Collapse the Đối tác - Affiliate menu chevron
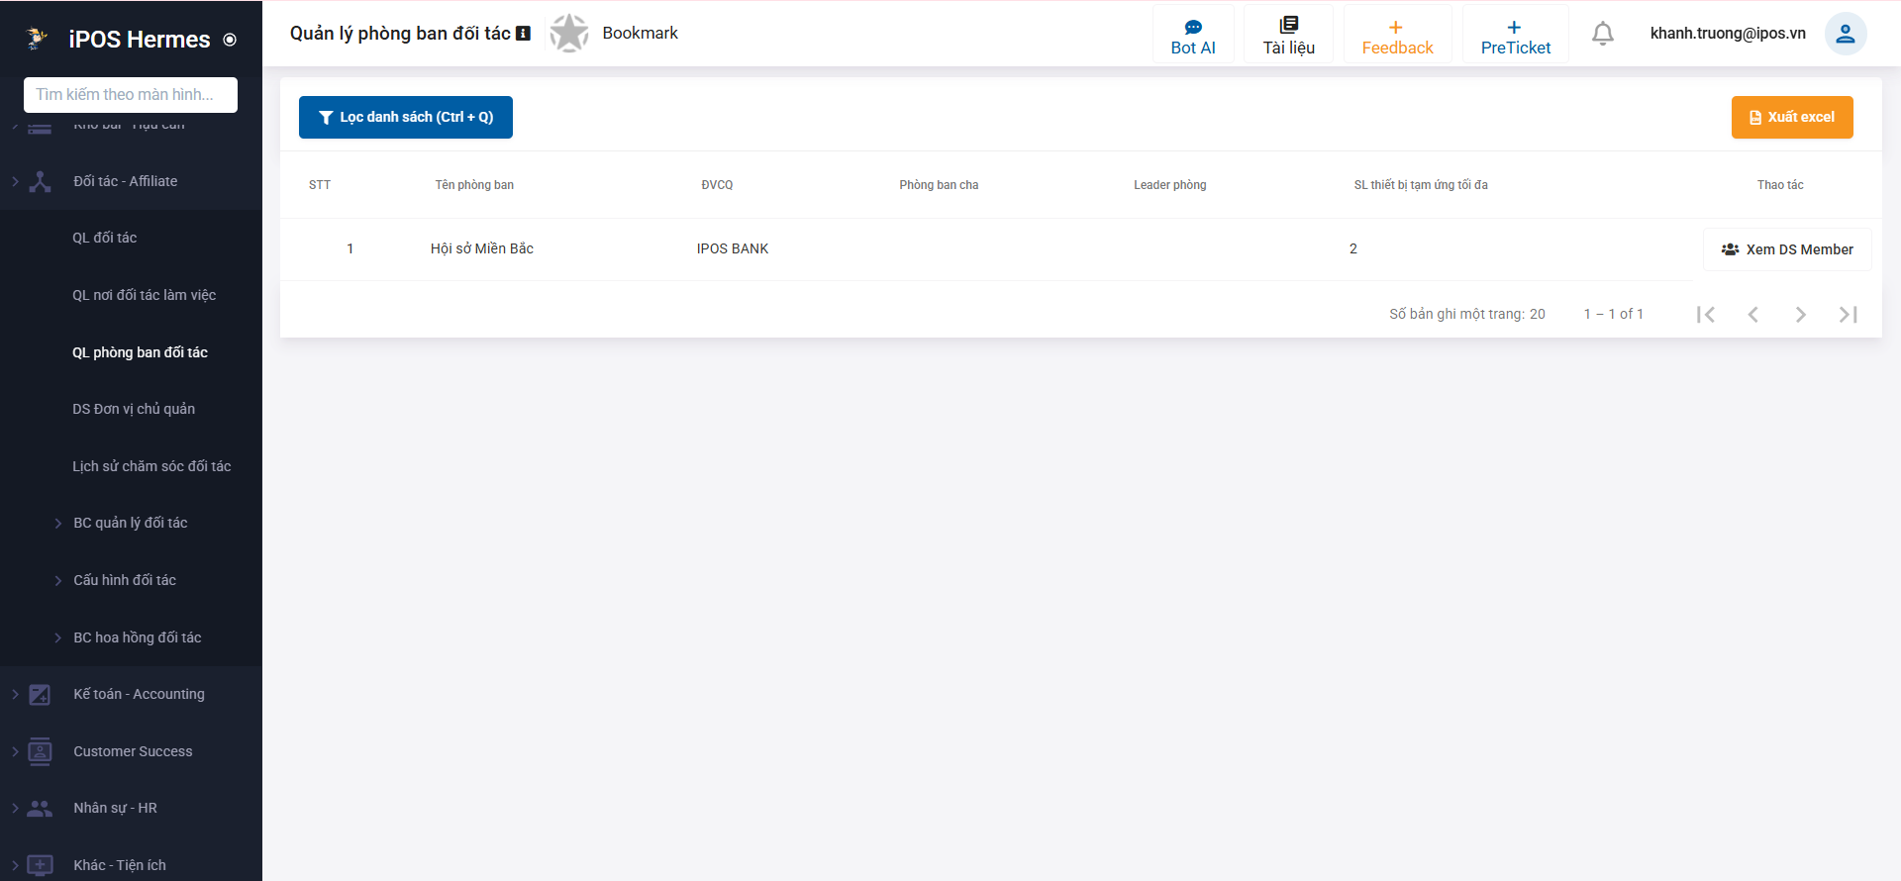The image size is (1901, 881). [x=15, y=181]
